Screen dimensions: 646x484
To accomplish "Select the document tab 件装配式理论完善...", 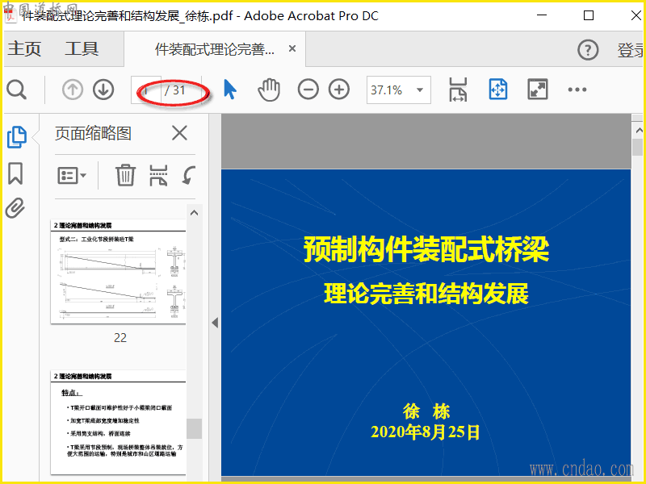I will tap(214, 49).
